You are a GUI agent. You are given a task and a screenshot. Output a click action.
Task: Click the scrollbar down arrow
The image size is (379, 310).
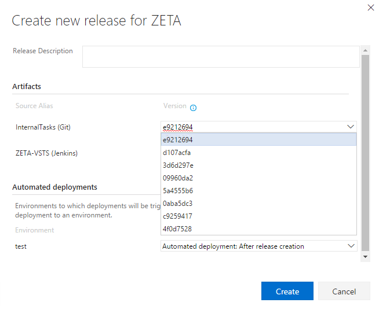[x=365, y=256]
